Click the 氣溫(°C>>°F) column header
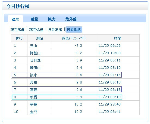Image resolution: width=150 pixels, height=124 pixels. coord(74,38)
